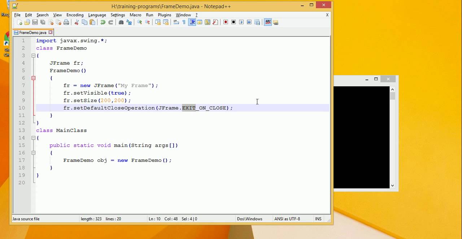The height and width of the screenshot is (239, 462).
Task: Click line number 13 in the margin
Action: click(21, 130)
